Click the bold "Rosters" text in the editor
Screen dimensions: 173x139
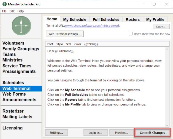(x=71, y=100)
